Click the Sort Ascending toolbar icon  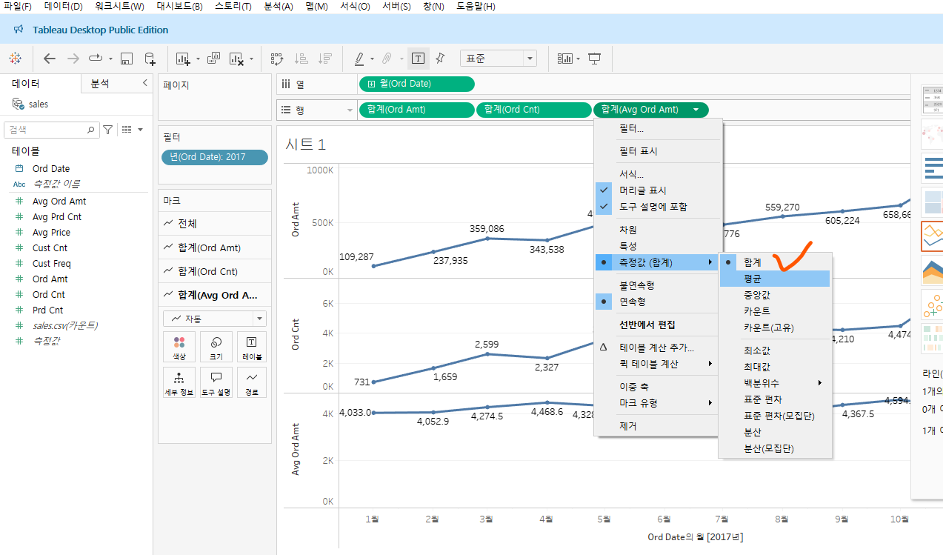pyautogui.click(x=301, y=59)
